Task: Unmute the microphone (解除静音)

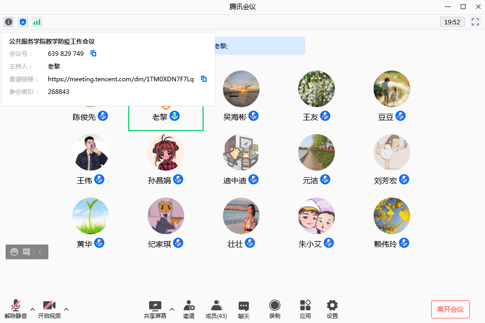Action: pos(16,309)
